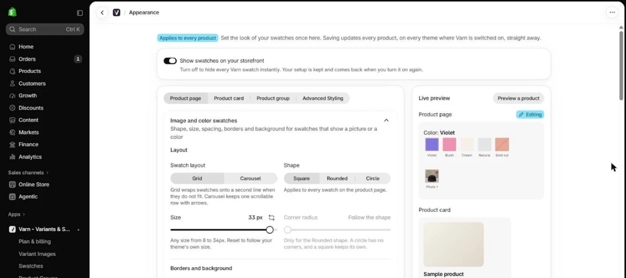Click the Varn app icon in breadcrumb
The image size is (626, 278).
(116, 12)
